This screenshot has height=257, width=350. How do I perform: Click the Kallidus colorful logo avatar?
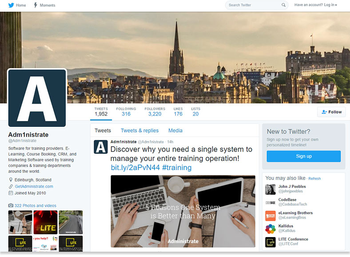[x=270, y=229]
